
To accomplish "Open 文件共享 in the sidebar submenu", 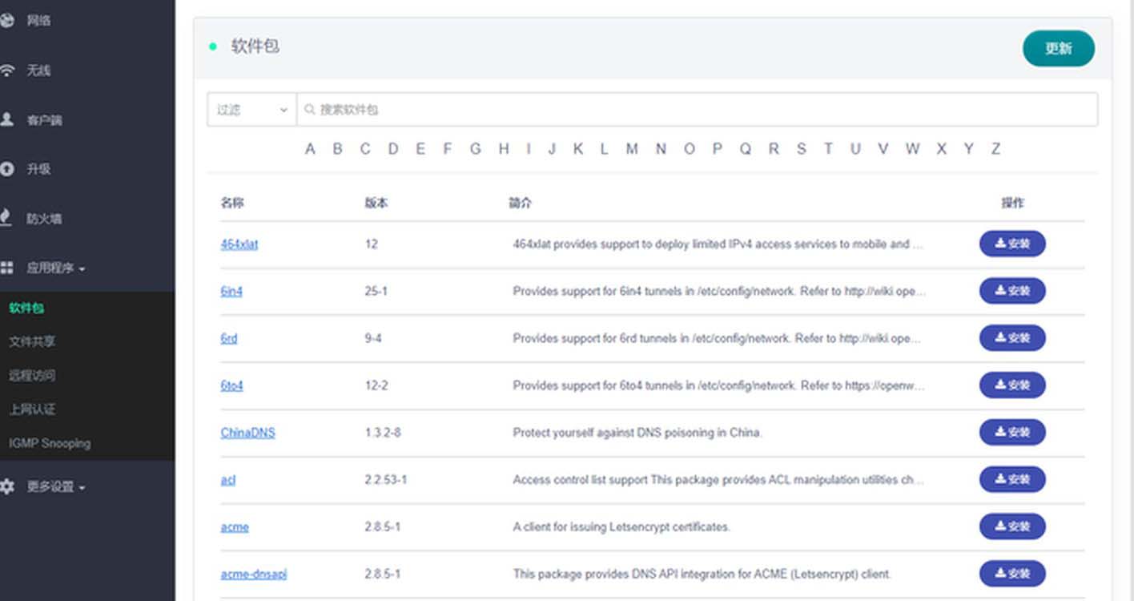I will point(32,341).
